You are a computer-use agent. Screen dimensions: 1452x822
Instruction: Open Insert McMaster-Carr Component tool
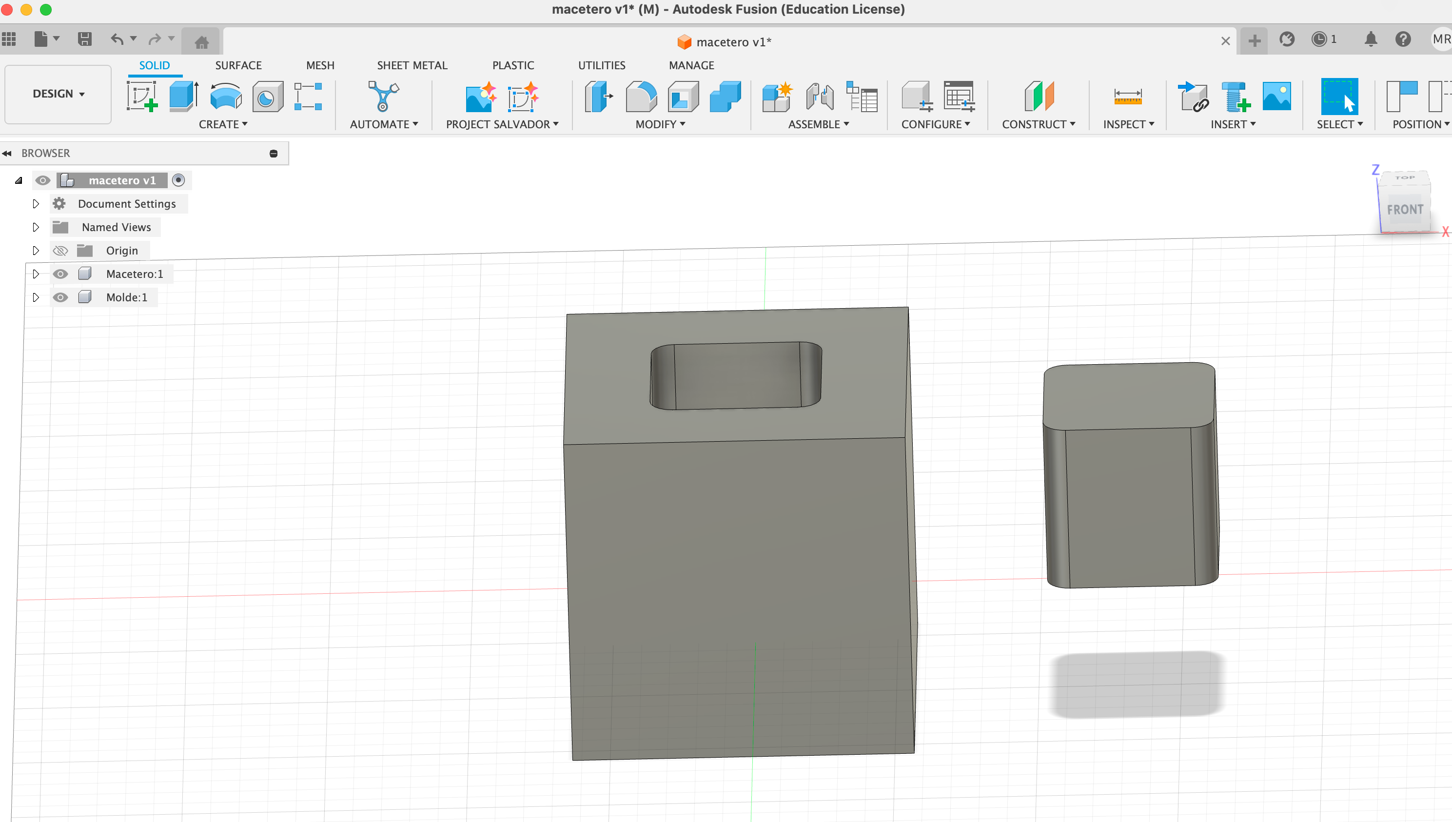[x=1235, y=97]
